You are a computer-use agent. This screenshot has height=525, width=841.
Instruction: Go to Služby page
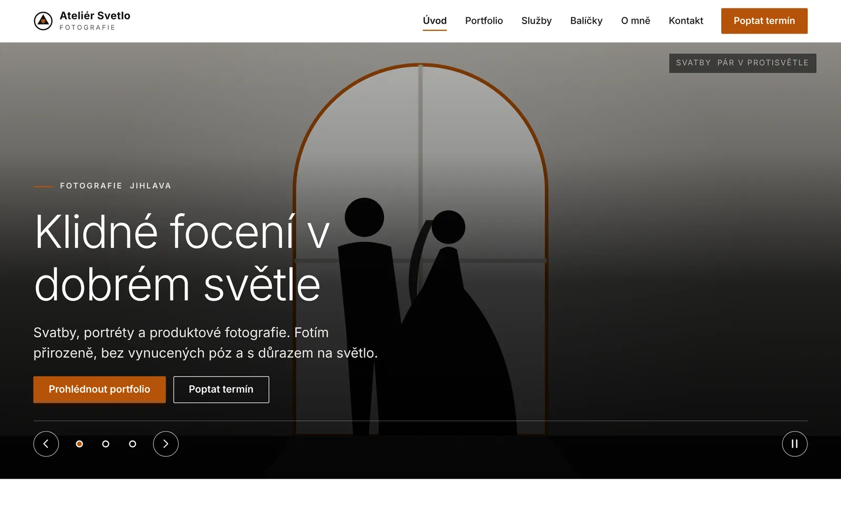point(537,21)
